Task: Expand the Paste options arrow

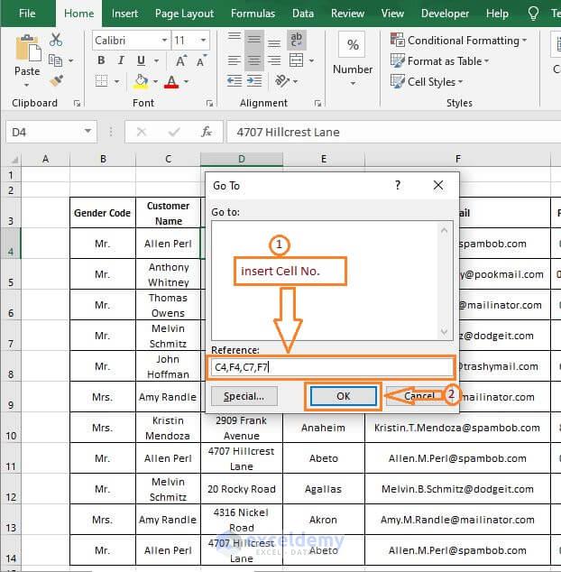Action: [x=27, y=86]
